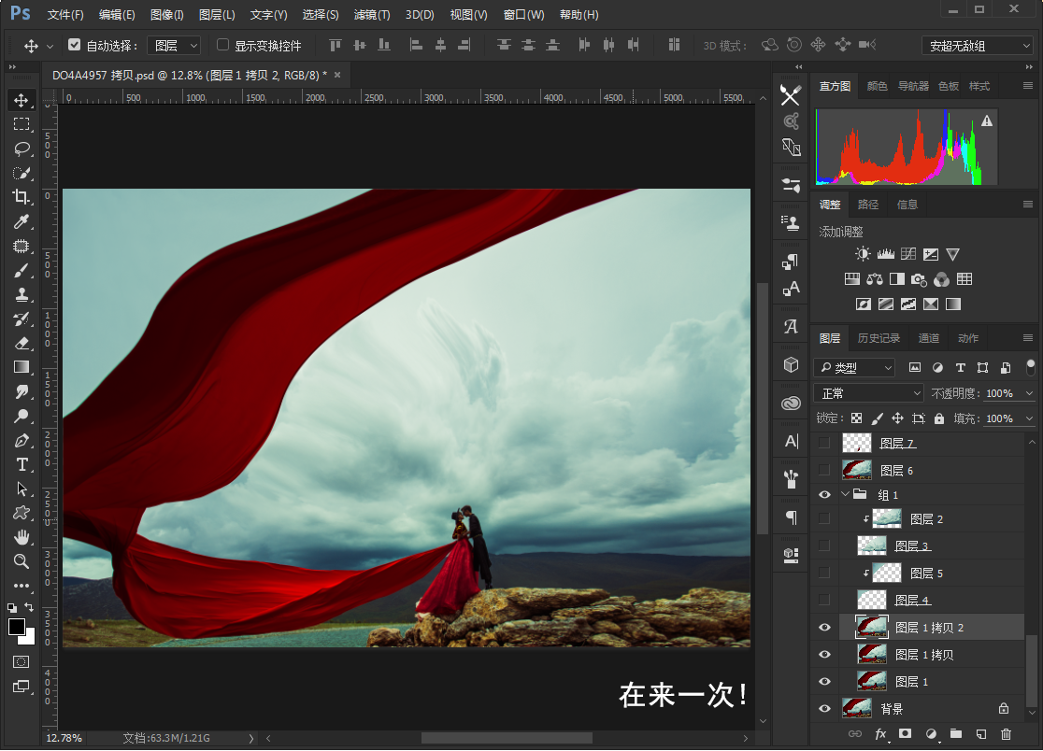The height and width of the screenshot is (751, 1043).
Task: Open the 安超无敌组 workspace dropdown
Action: 978,46
